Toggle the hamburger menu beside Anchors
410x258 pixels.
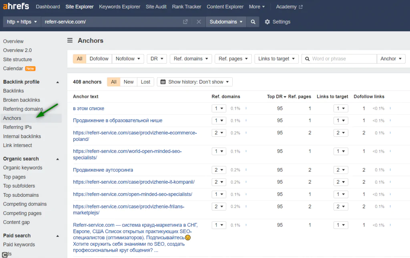click(x=70, y=40)
